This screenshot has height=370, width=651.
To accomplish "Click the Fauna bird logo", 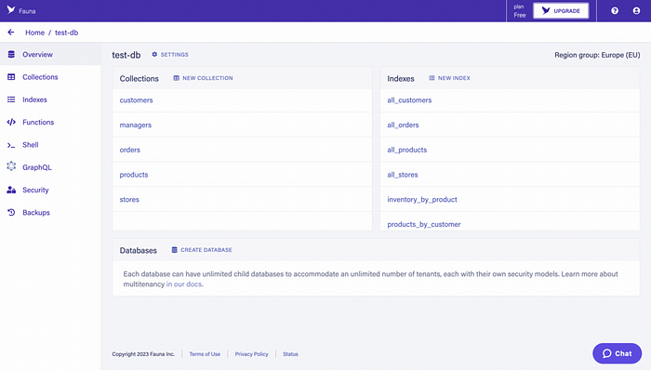I will click(11, 10).
